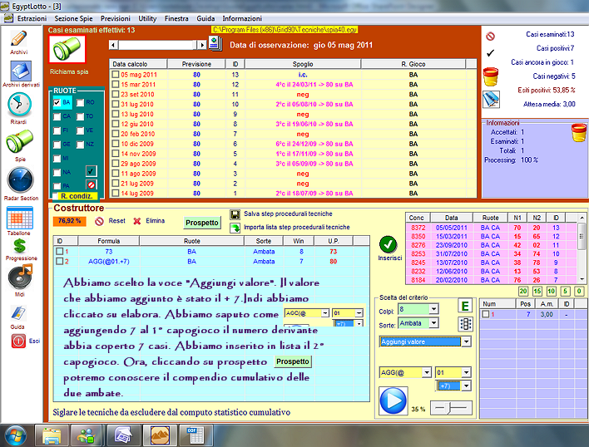589x447 pixels.
Task: Open the Previsioni menu
Action: click(x=116, y=18)
